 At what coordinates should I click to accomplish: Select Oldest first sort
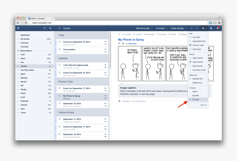click(198, 83)
